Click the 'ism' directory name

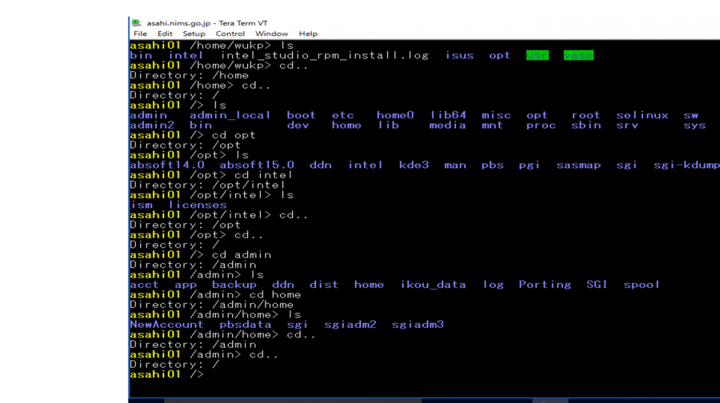(141, 205)
